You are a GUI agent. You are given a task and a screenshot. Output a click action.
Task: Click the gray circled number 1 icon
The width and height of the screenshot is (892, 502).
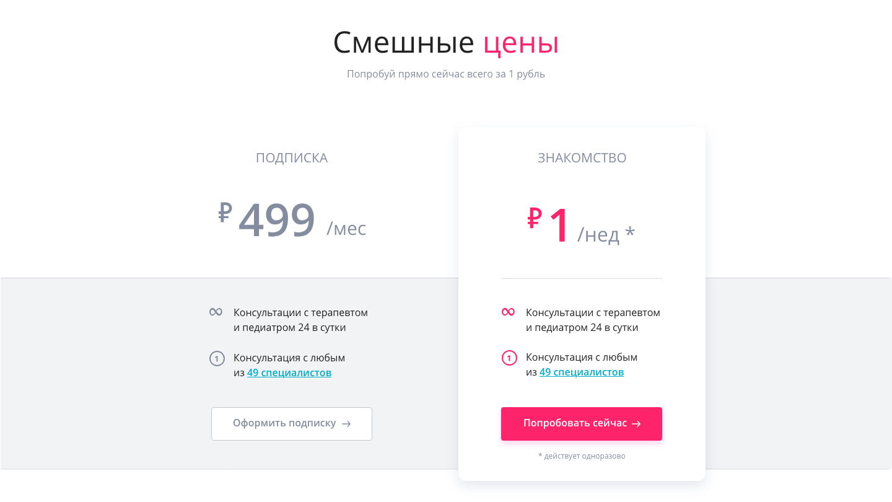pos(216,358)
